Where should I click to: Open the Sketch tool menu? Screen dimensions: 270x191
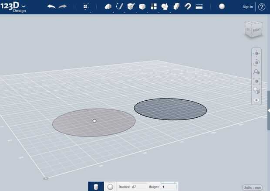pos(119,7)
